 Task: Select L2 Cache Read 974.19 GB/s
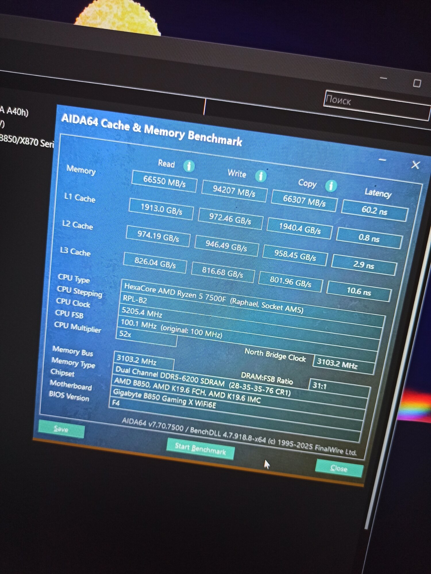click(158, 236)
